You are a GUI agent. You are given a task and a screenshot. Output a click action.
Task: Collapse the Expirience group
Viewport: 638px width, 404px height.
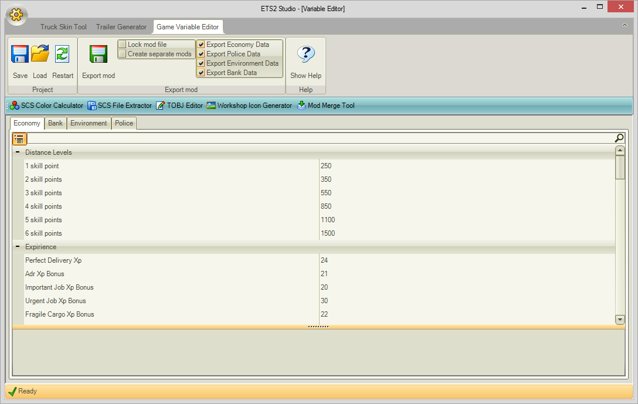pyautogui.click(x=18, y=246)
